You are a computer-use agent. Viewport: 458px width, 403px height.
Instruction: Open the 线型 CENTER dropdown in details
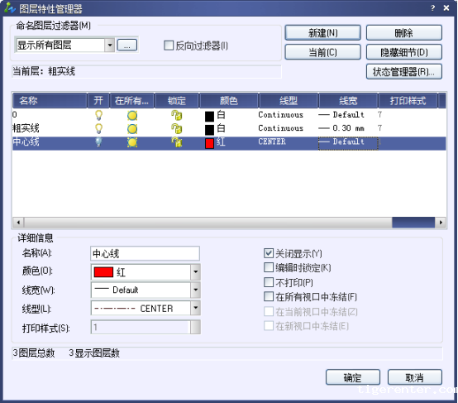click(195, 308)
